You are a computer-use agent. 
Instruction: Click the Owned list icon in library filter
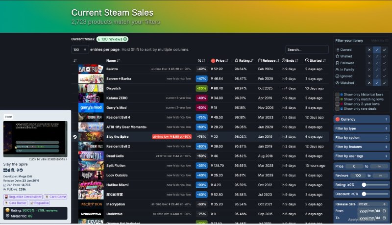coord(337,50)
